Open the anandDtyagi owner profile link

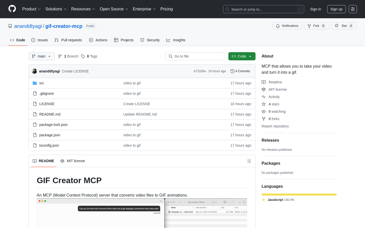coord(28,26)
